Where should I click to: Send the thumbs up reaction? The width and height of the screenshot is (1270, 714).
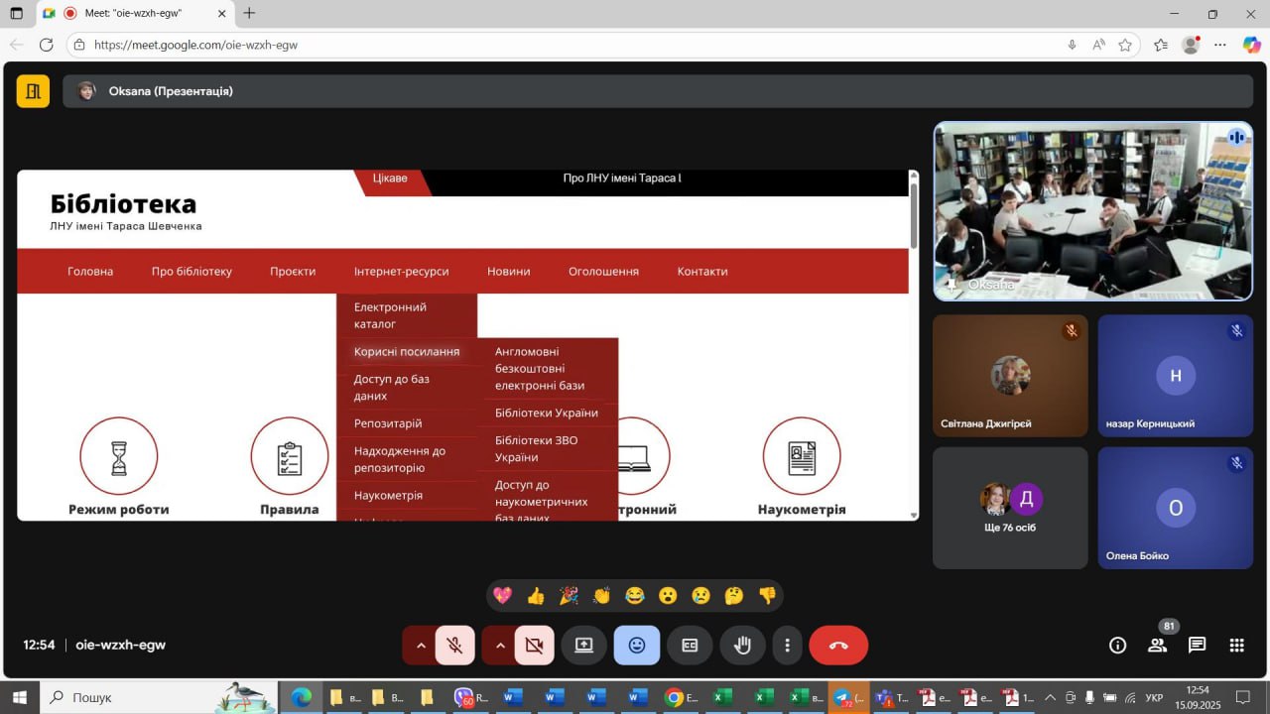point(536,596)
